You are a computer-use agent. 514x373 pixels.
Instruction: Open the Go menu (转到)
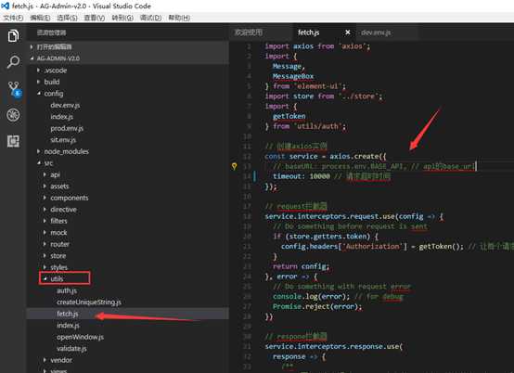tap(122, 18)
